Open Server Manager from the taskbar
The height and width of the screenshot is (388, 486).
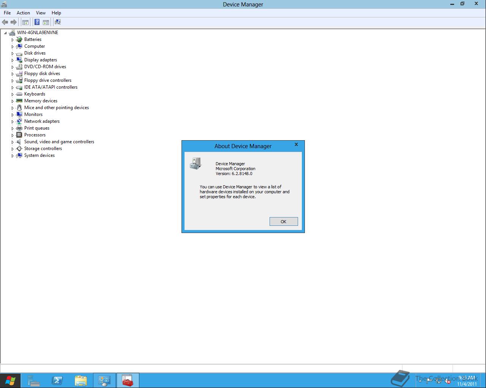pos(34,380)
